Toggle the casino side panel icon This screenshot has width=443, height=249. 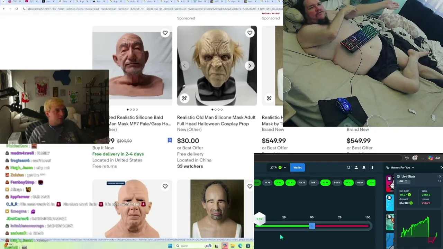tap(371, 167)
